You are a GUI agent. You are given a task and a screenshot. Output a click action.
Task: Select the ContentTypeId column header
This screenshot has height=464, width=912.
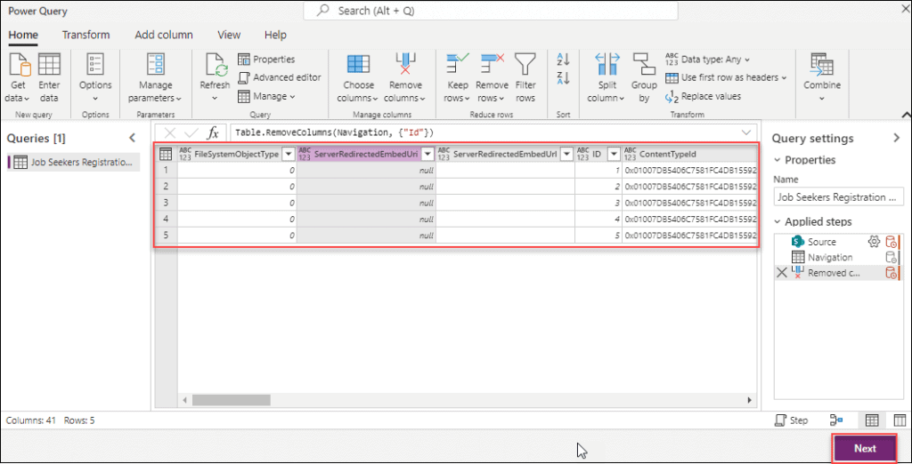tap(689, 154)
